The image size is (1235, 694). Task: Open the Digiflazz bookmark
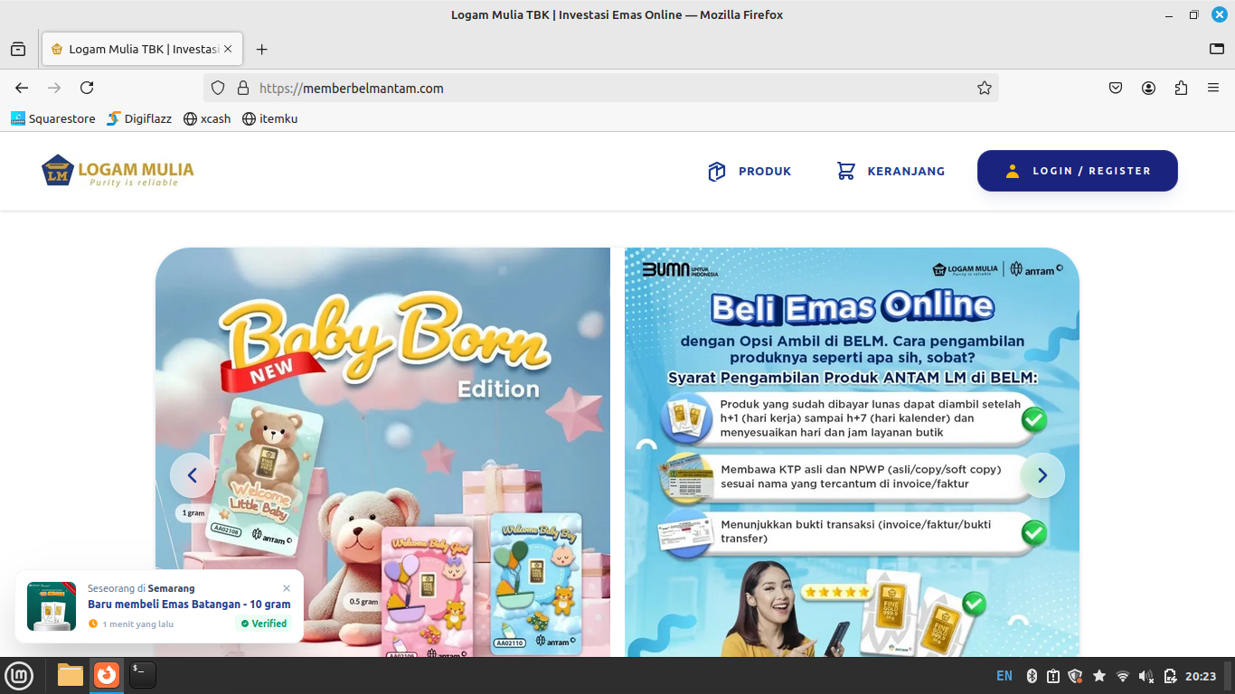click(x=139, y=118)
